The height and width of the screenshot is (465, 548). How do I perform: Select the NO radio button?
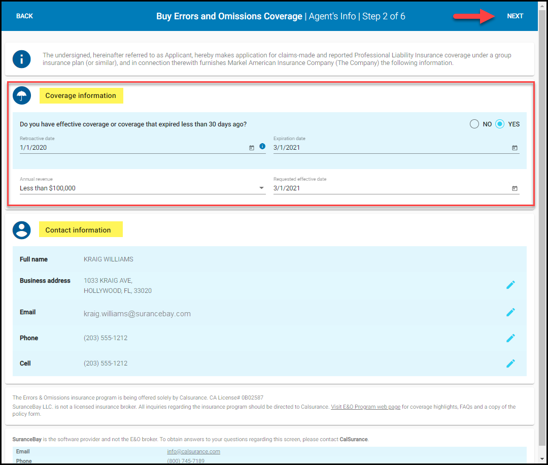(x=474, y=124)
